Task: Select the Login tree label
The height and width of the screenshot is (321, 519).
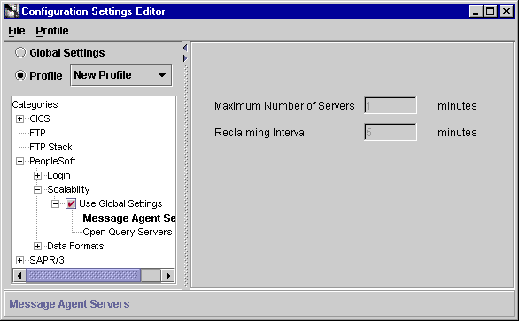Action: 58,176
